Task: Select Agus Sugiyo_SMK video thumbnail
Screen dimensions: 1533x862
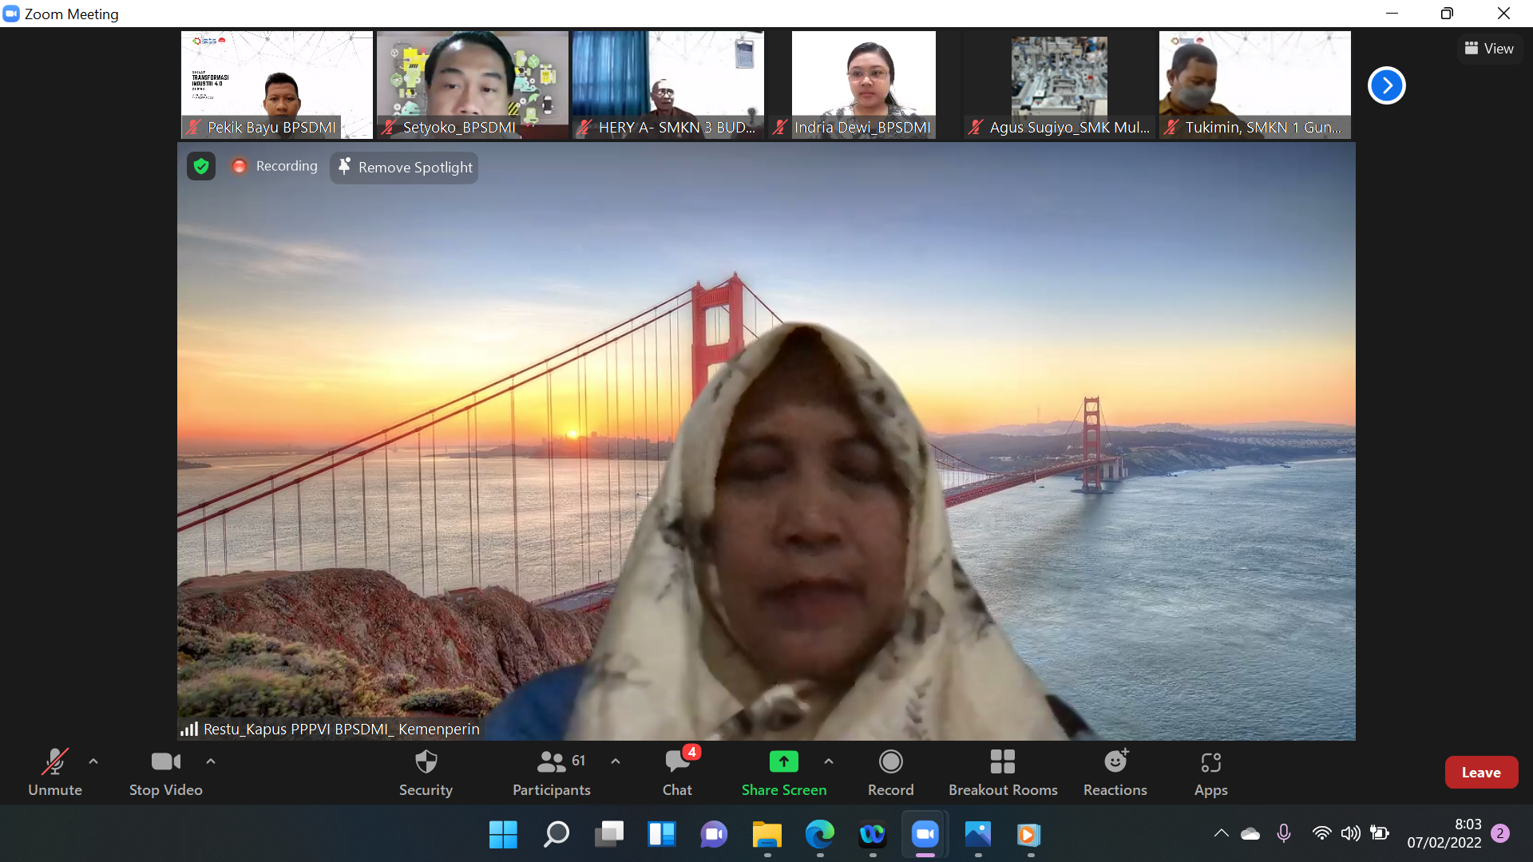Action: 1060,85
